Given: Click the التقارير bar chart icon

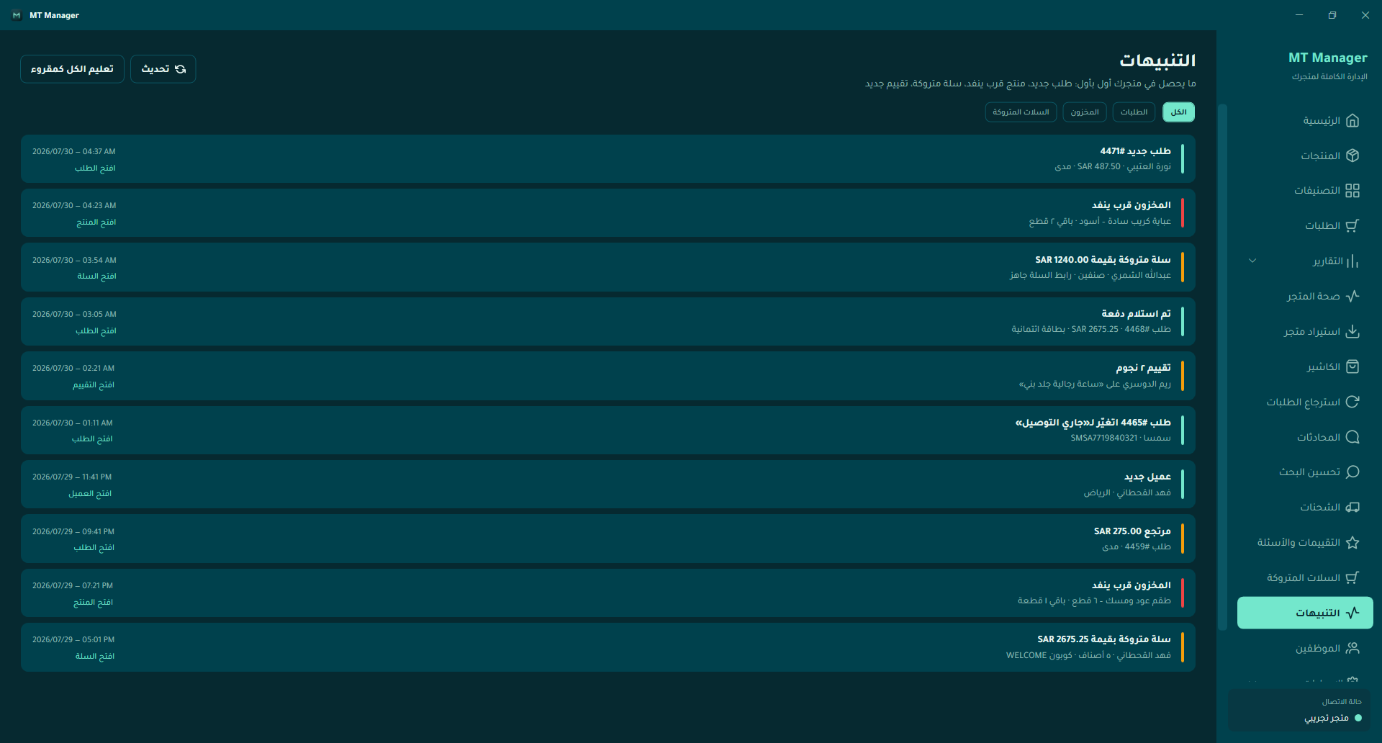Looking at the screenshot, I should (1352, 261).
